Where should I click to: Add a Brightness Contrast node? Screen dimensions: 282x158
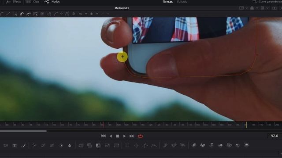coord(61,145)
